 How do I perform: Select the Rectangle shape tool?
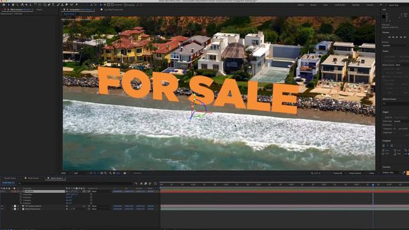[x=45, y=4]
